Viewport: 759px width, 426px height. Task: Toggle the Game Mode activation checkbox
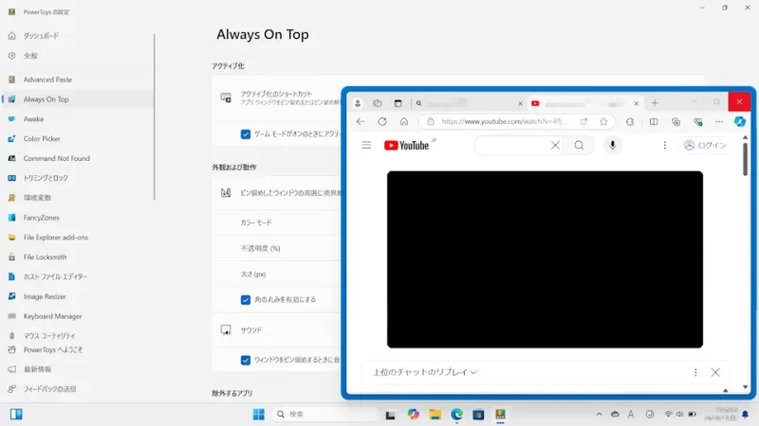246,134
